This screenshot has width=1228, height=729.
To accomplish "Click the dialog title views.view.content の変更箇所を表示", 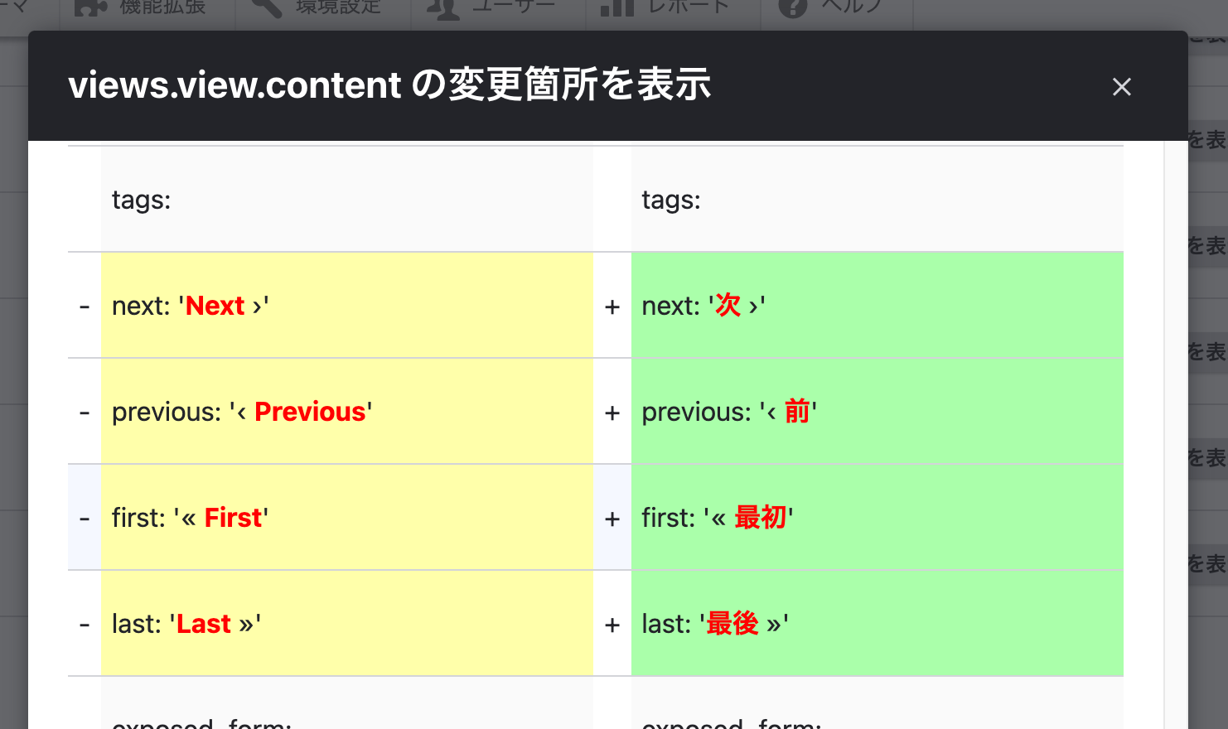I will click(389, 85).
